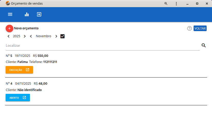Maximize the Orçamento de vendas window
Screen dimensions: 212x140
[197, 4]
